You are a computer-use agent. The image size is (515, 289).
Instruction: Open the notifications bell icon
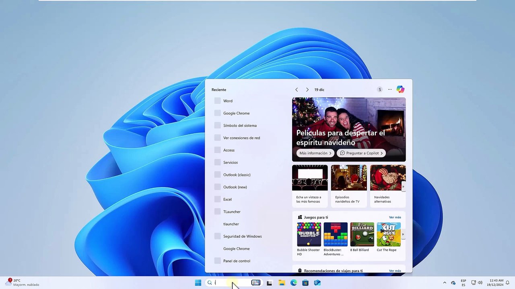508,283
